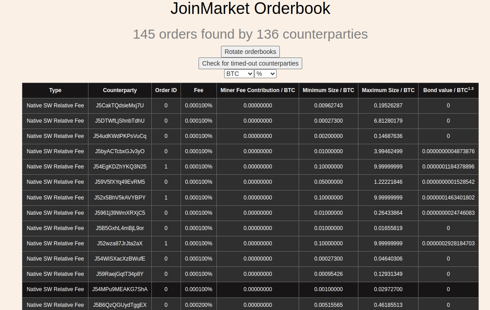490x310 pixels.
Task: Sort by the Counterparty column header
Action: pyautogui.click(x=119, y=90)
